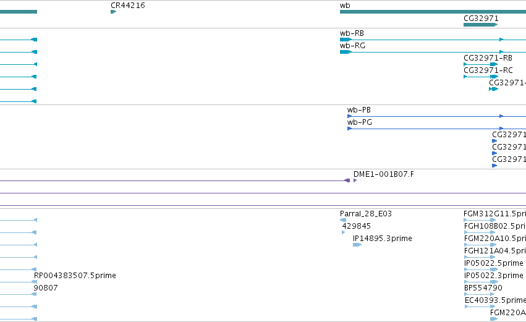526x322 pixels.
Task: Open the wb-RG transcript label
Action: tap(352, 46)
